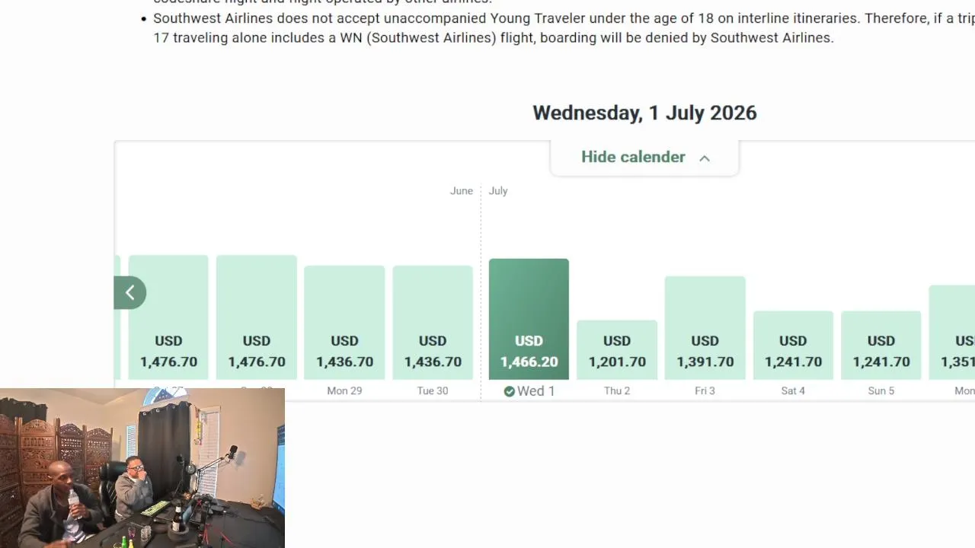Choose the Mon 29 June fare bar

tap(344, 323)
